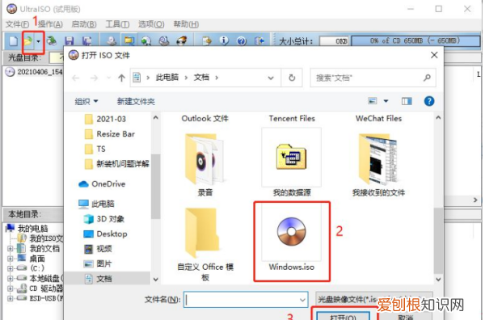This screenshot has height=320, width=485.
Task: Click the Add files toolbar icon
Action: click(207, 40)
